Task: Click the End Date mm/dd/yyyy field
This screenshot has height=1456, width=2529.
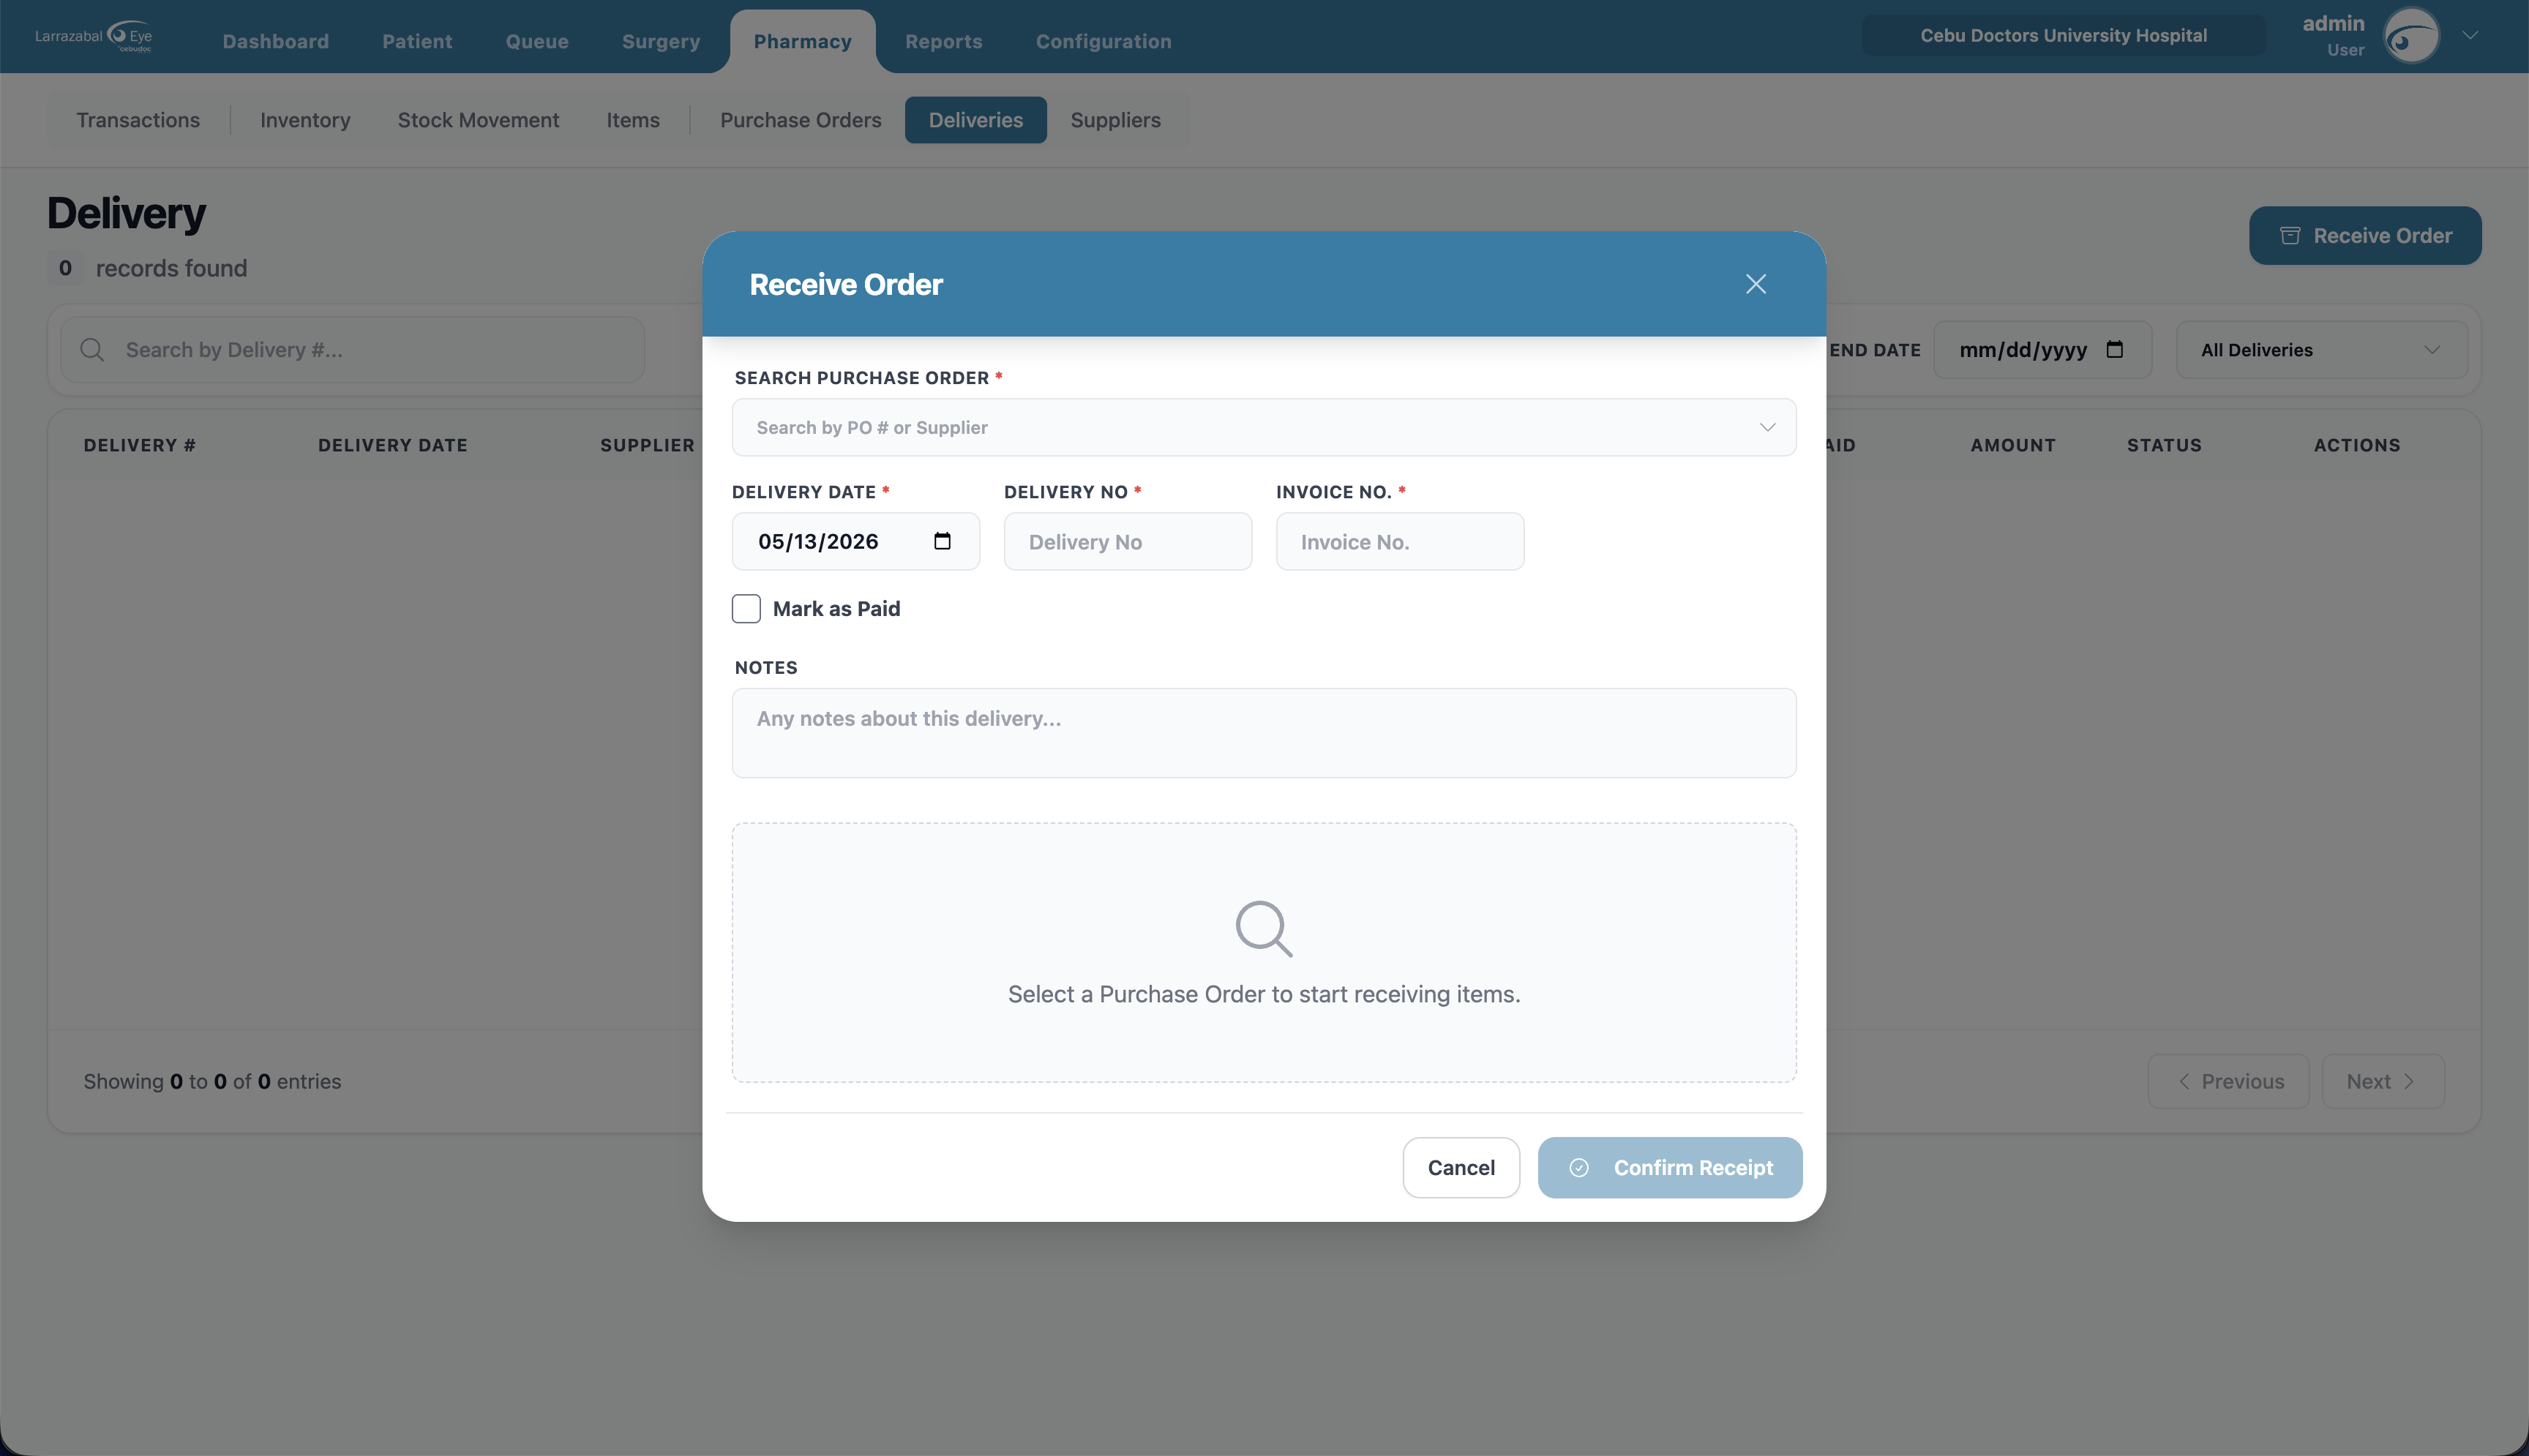Action: tap(2042, 350)
